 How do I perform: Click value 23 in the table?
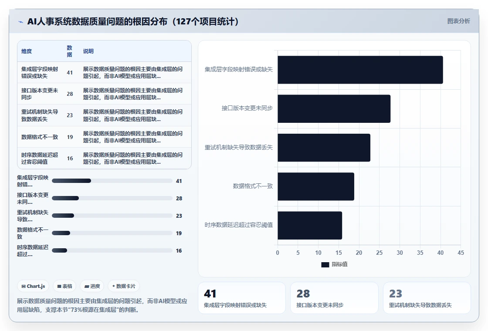click(x=70, y=115)
